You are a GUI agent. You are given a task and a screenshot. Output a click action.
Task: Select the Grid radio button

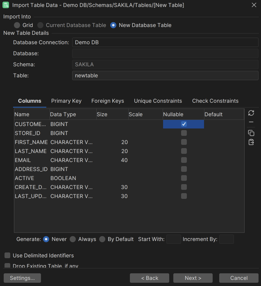(17, 25)
